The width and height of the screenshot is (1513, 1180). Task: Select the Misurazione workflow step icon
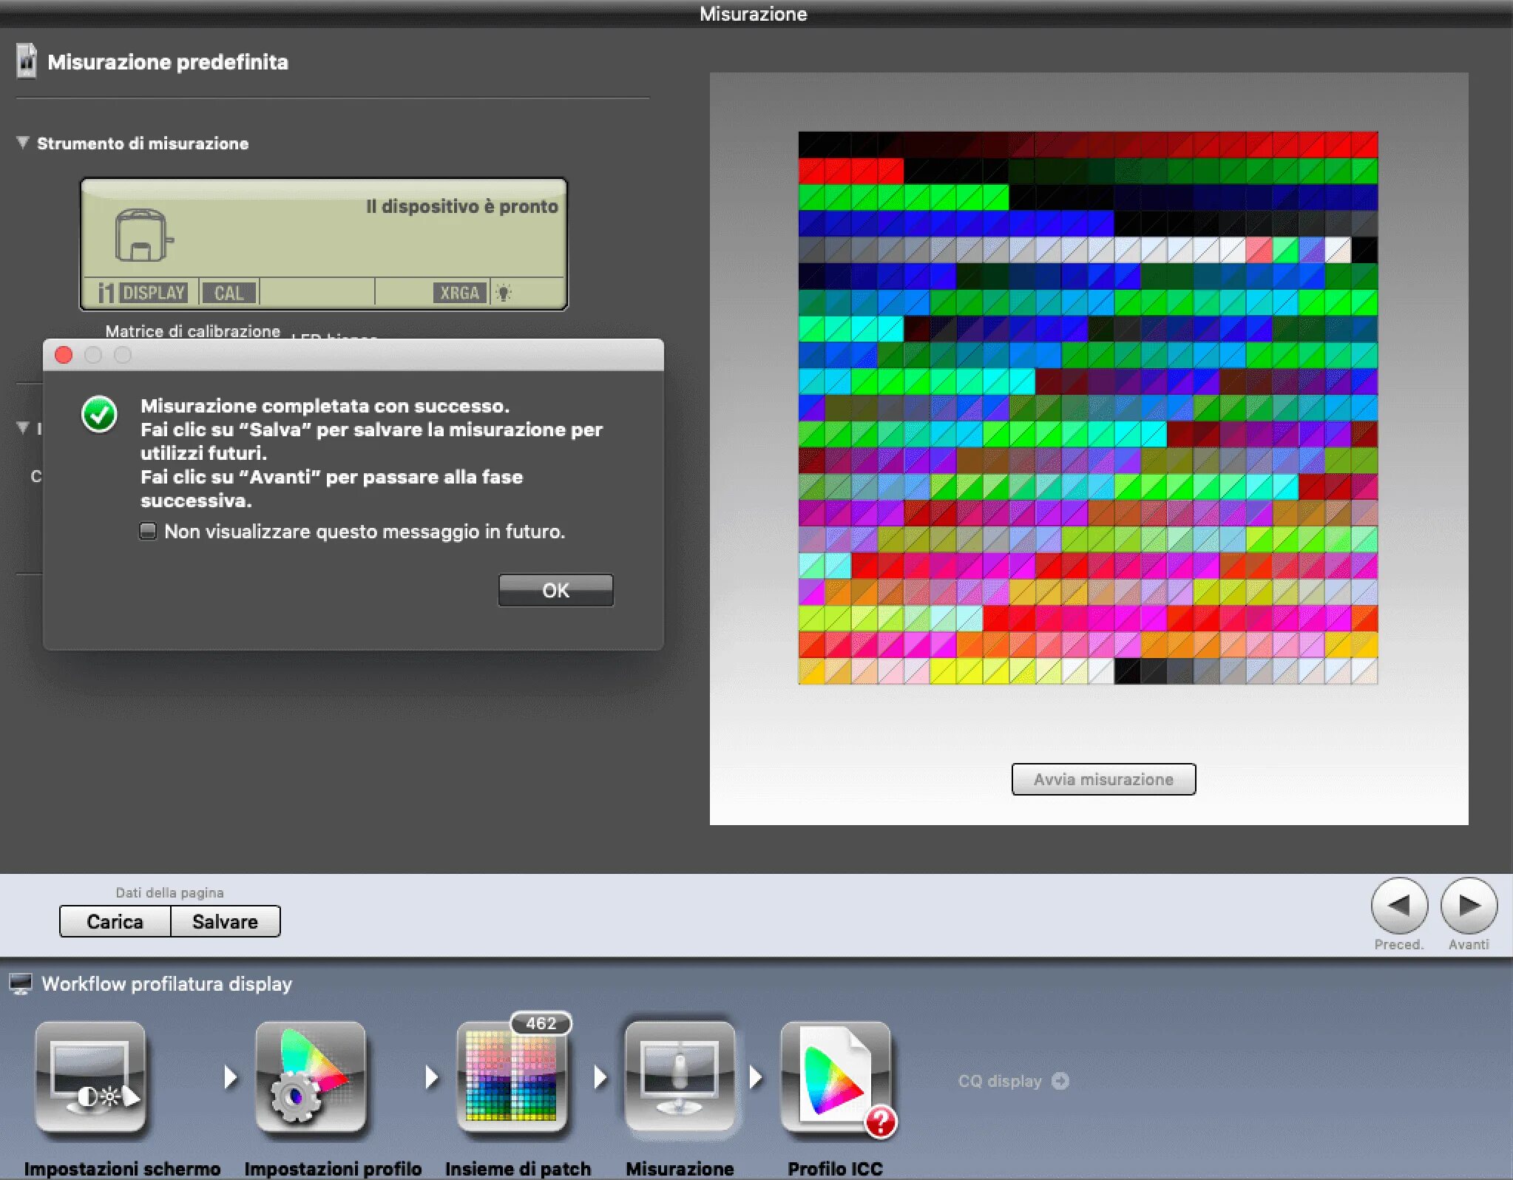(680, 1076)
